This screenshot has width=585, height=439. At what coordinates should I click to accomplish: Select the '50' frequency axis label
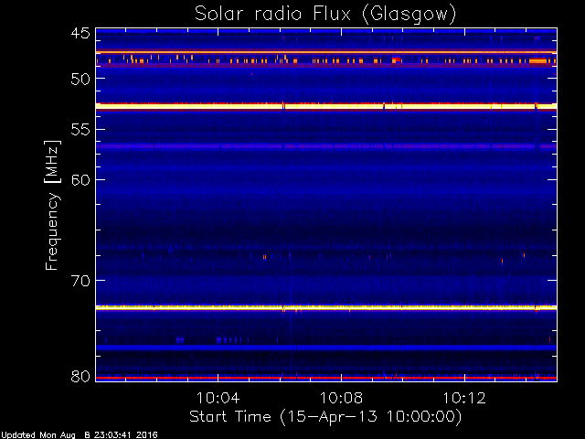click(x=80, y=79)
